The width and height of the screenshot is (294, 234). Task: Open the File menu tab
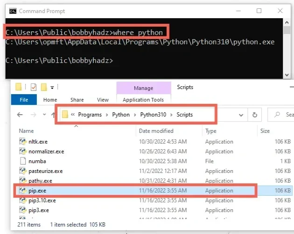(x=24, y=100)
